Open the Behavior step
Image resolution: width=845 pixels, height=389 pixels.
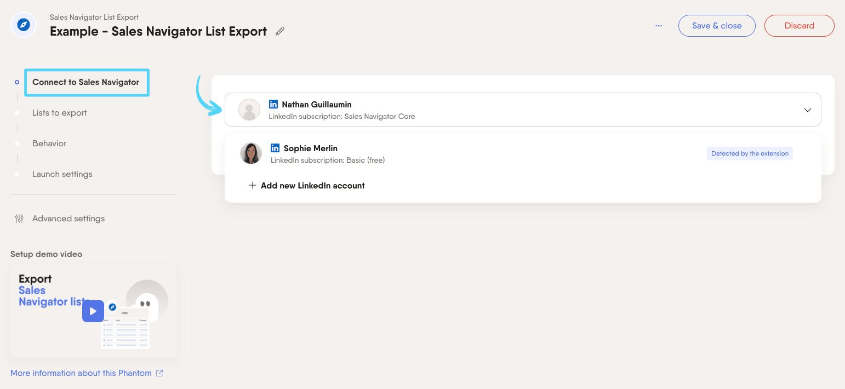[x=49, y=144]
